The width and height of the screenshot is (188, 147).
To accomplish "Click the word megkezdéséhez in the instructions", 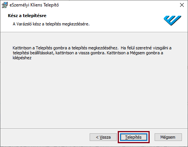I will click(x=103, y=48).
